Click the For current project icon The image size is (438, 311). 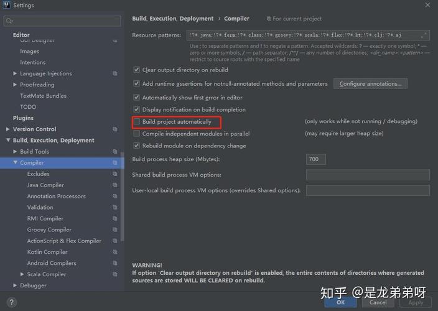tap(269, 19)
